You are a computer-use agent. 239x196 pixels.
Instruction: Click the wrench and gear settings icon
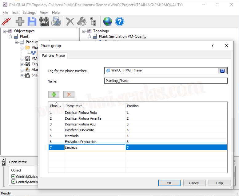tap(82, 21)
